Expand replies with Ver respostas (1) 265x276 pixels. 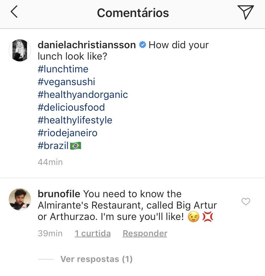96,259
